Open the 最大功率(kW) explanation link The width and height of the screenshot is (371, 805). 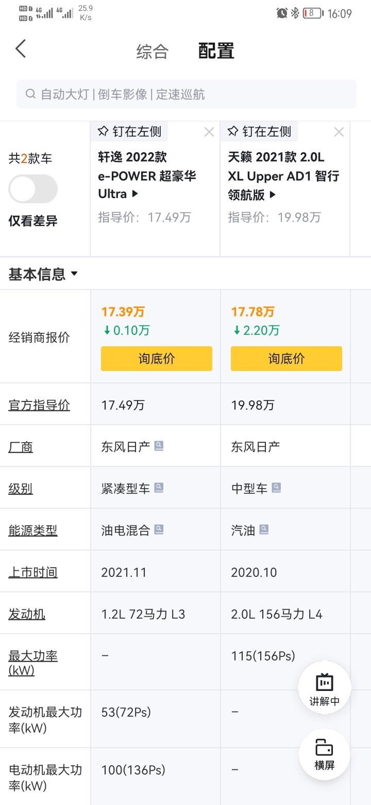coord(33,663)
